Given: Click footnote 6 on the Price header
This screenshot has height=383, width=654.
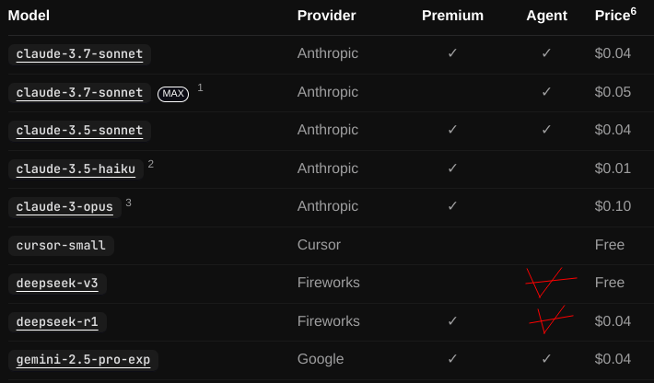Looking at the screenshot, I should (x=633, y=11).
